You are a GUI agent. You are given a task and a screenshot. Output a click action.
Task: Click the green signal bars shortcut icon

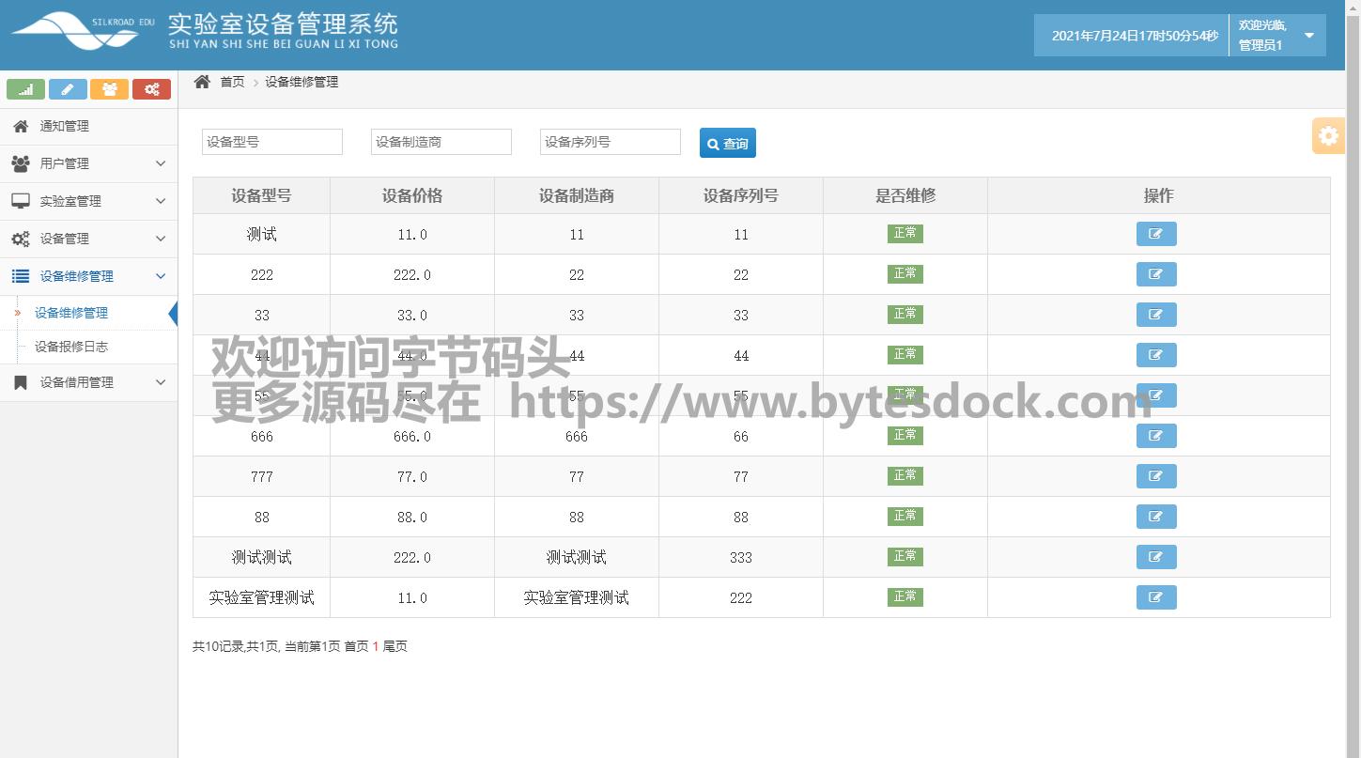tap(25, 89)
